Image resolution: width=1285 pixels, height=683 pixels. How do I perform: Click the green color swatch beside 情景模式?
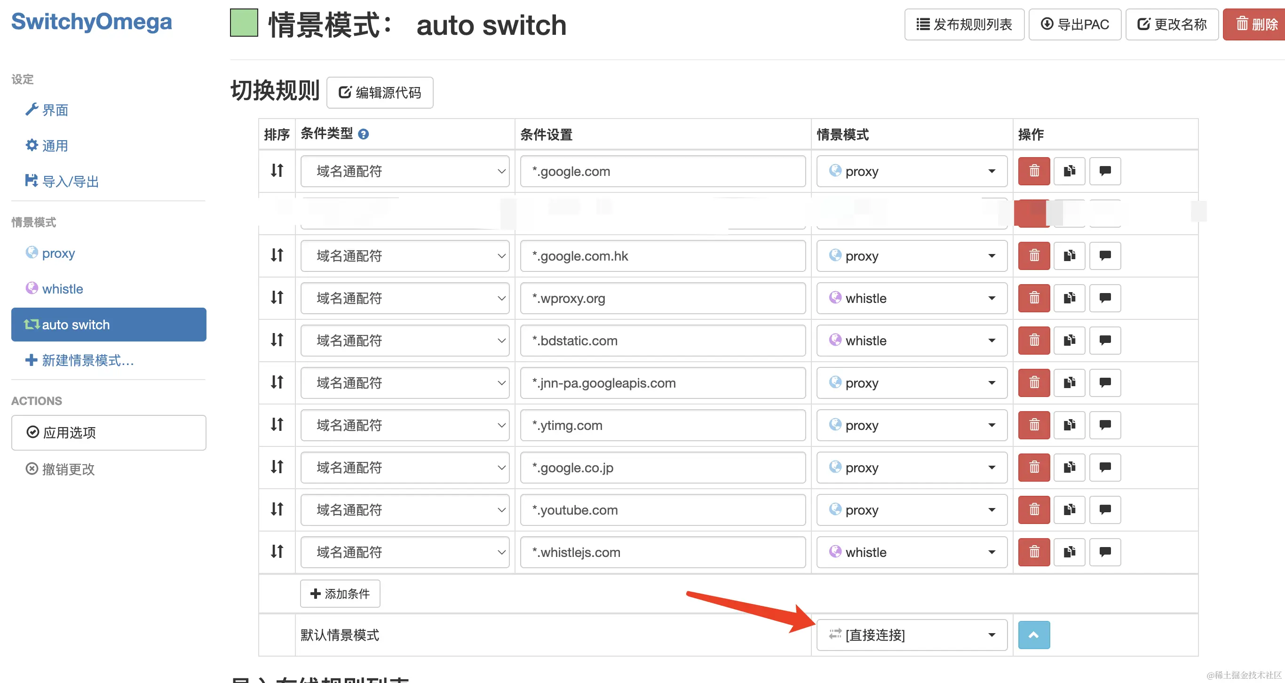coord(244,24)
